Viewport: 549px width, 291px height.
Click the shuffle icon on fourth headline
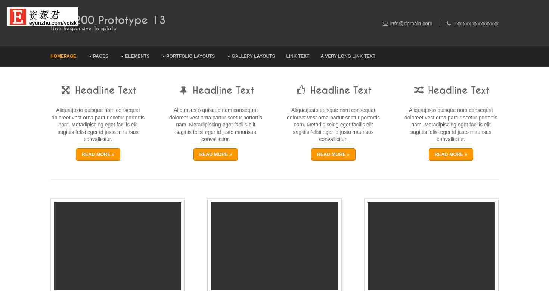click(x=419, y=90)
